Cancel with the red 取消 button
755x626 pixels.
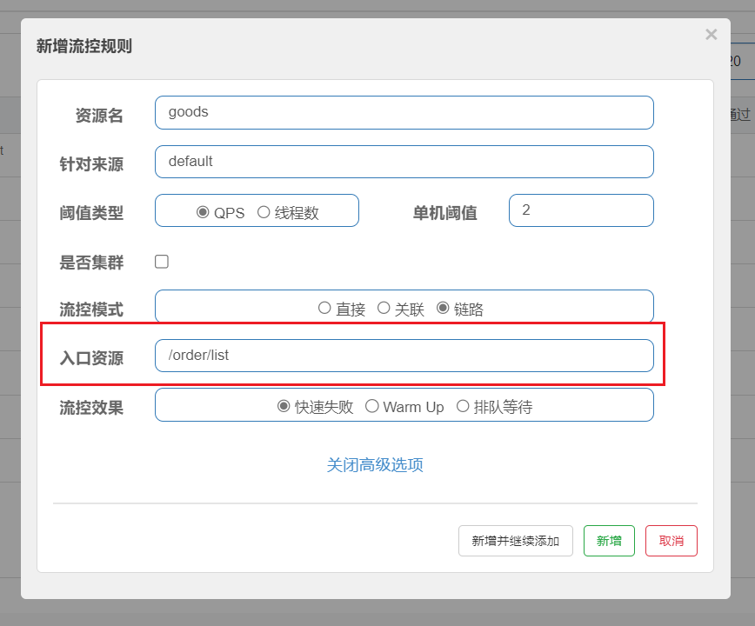(671, 541)
